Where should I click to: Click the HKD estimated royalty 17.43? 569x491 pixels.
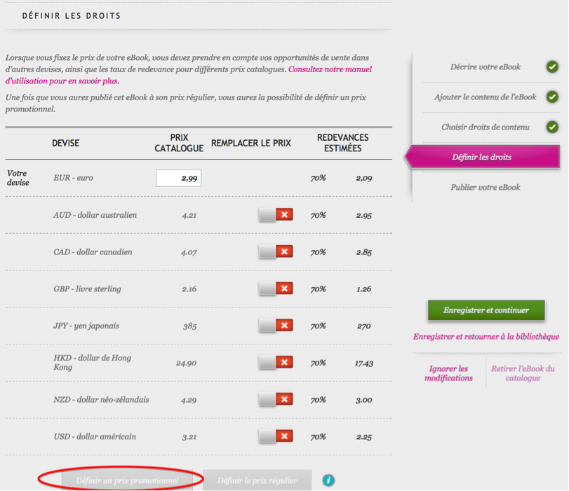click(x=364, y=363)
